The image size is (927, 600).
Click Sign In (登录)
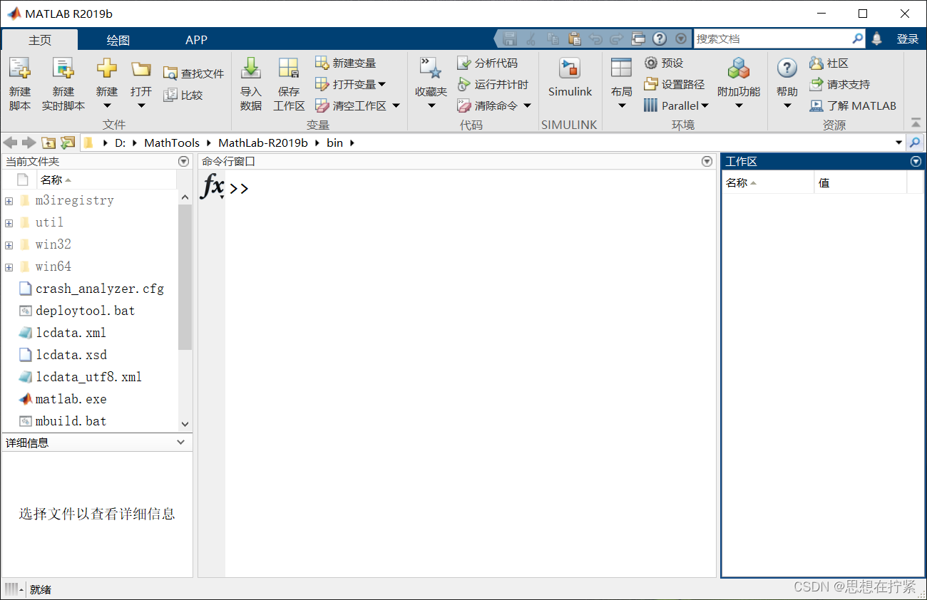908,39
